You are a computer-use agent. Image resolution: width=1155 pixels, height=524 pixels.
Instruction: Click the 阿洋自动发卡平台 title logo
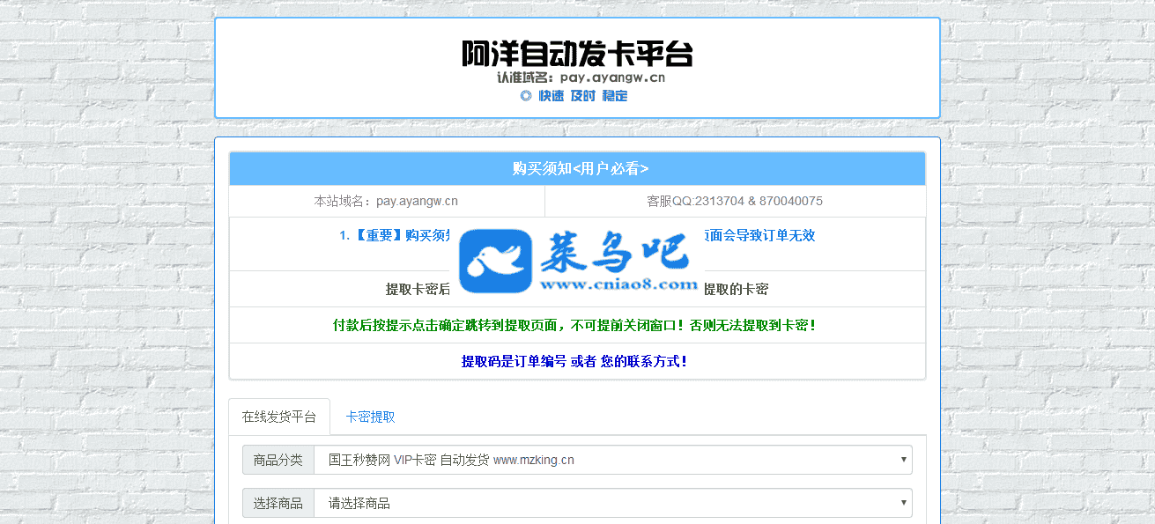click(x=577, y=53)
